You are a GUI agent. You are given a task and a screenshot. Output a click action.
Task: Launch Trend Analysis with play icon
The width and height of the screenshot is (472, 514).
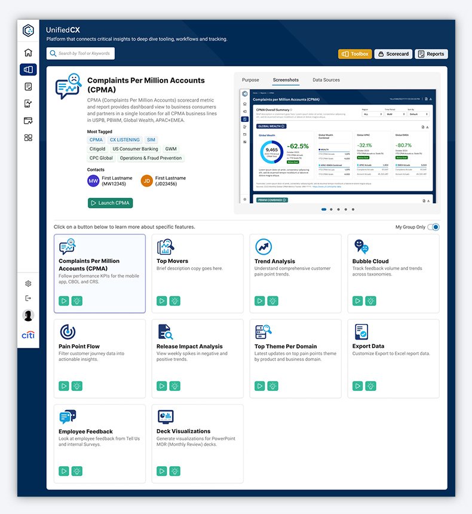point(259,301)
